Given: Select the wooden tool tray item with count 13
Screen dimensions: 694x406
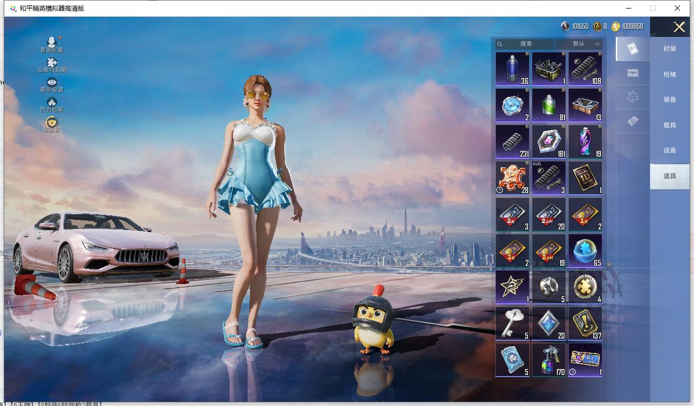Looking at the screenshot, I should (585, 105).
